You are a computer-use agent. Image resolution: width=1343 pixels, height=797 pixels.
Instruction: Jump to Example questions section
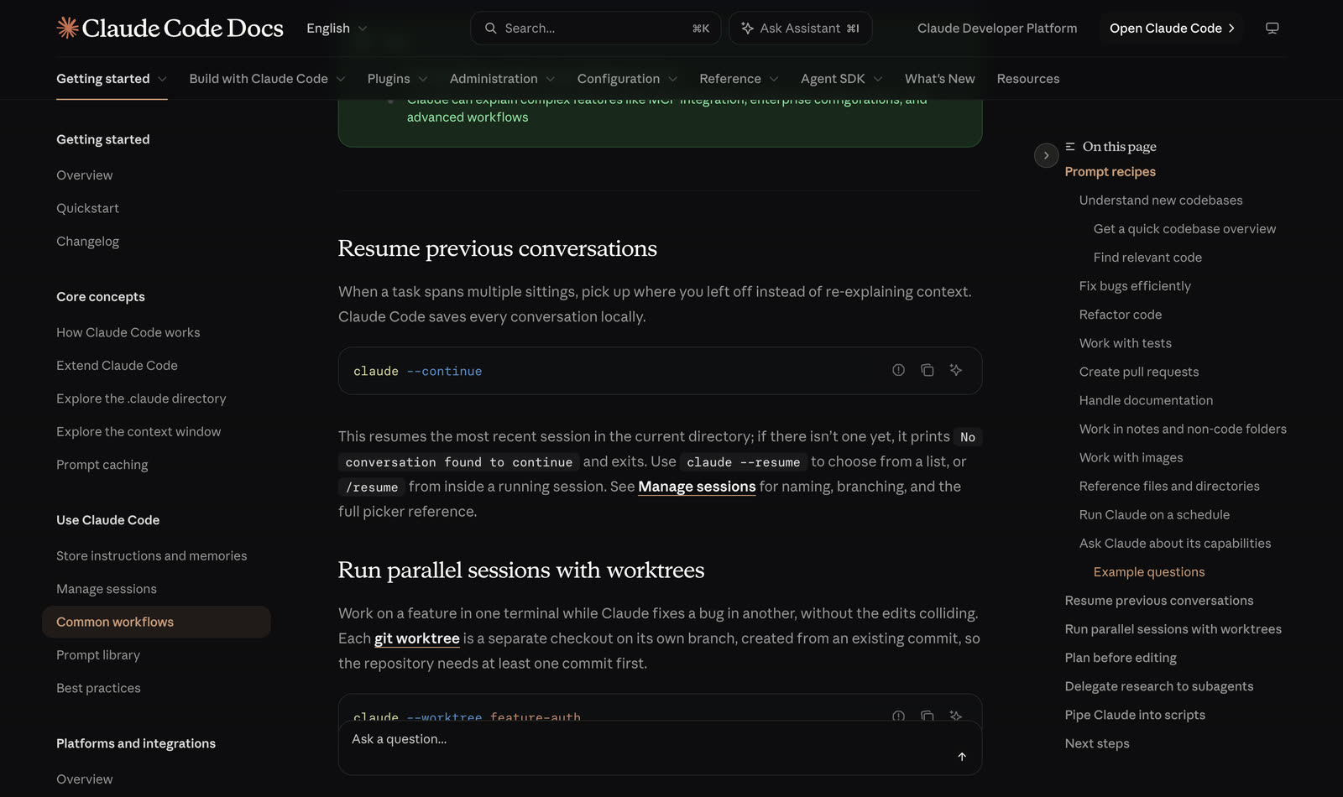click(x=1148, y=572)
